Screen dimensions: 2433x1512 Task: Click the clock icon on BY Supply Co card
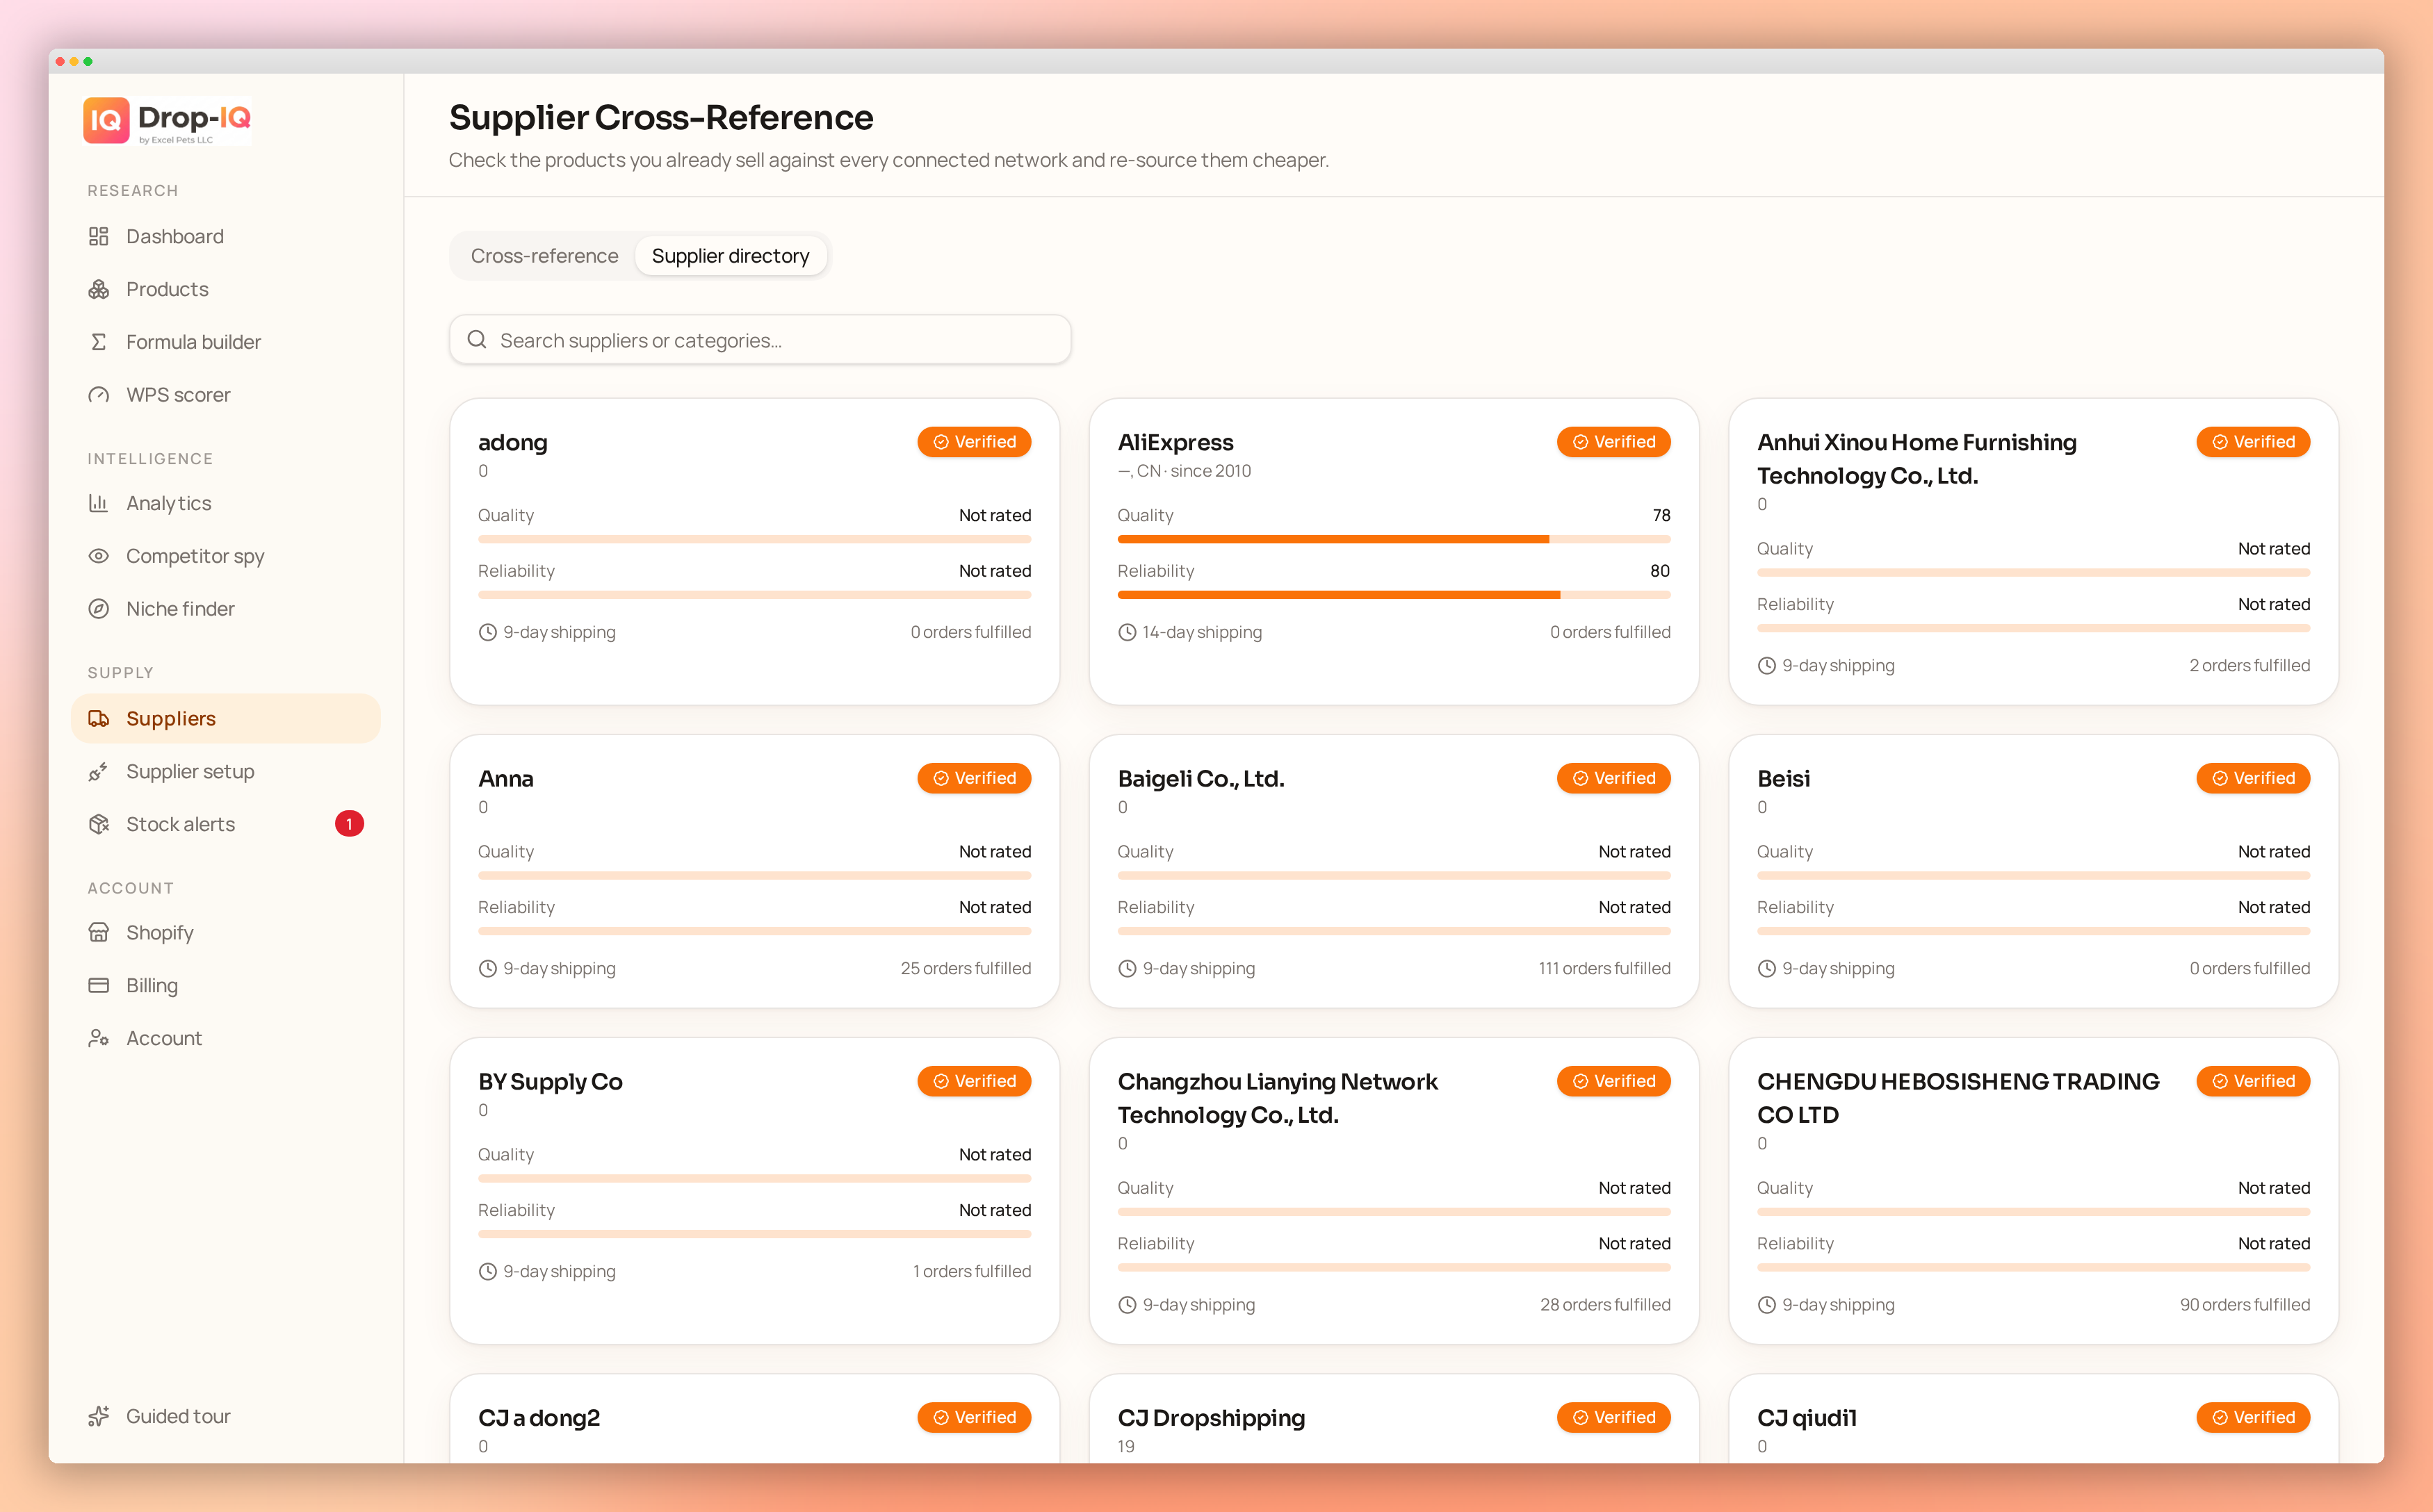[487, 1271]
